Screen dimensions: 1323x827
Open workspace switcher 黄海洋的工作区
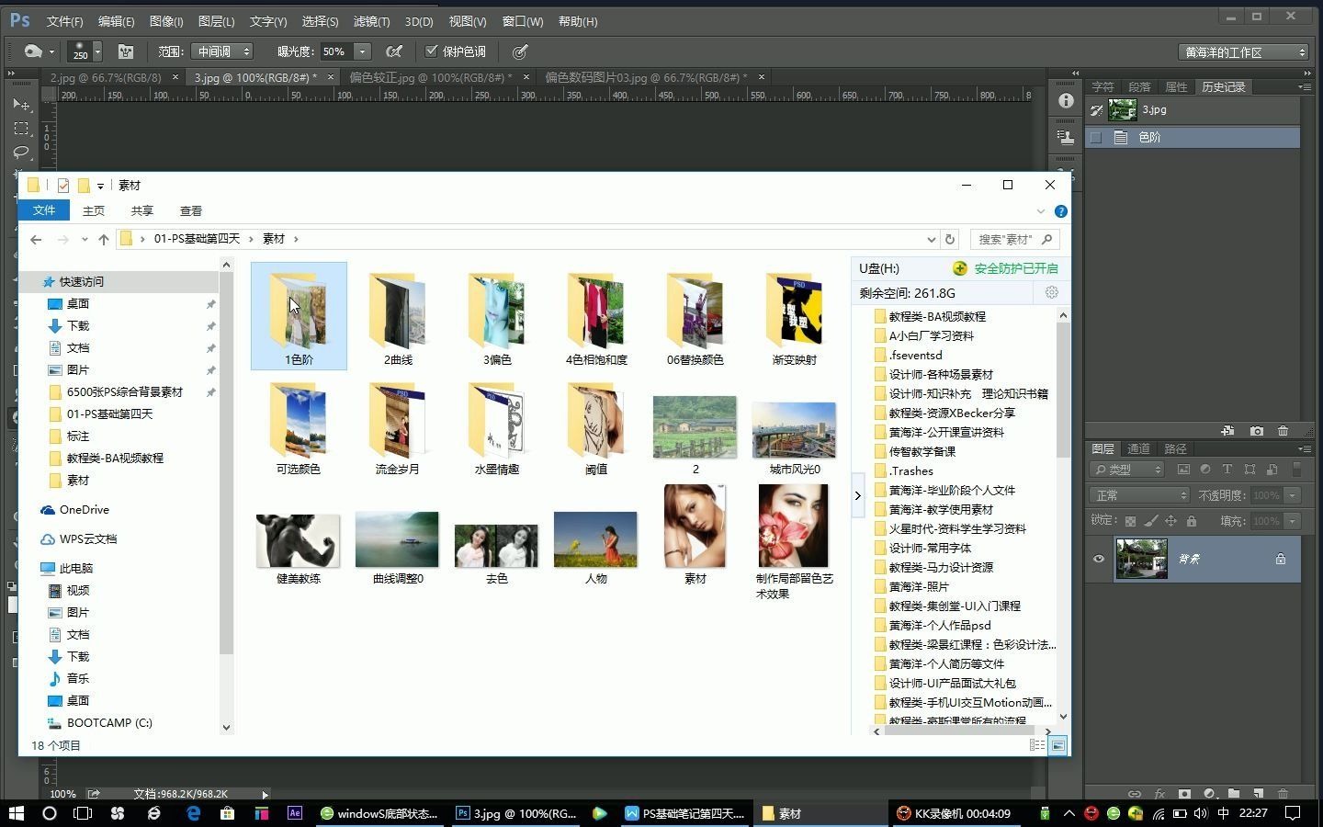1243,52
